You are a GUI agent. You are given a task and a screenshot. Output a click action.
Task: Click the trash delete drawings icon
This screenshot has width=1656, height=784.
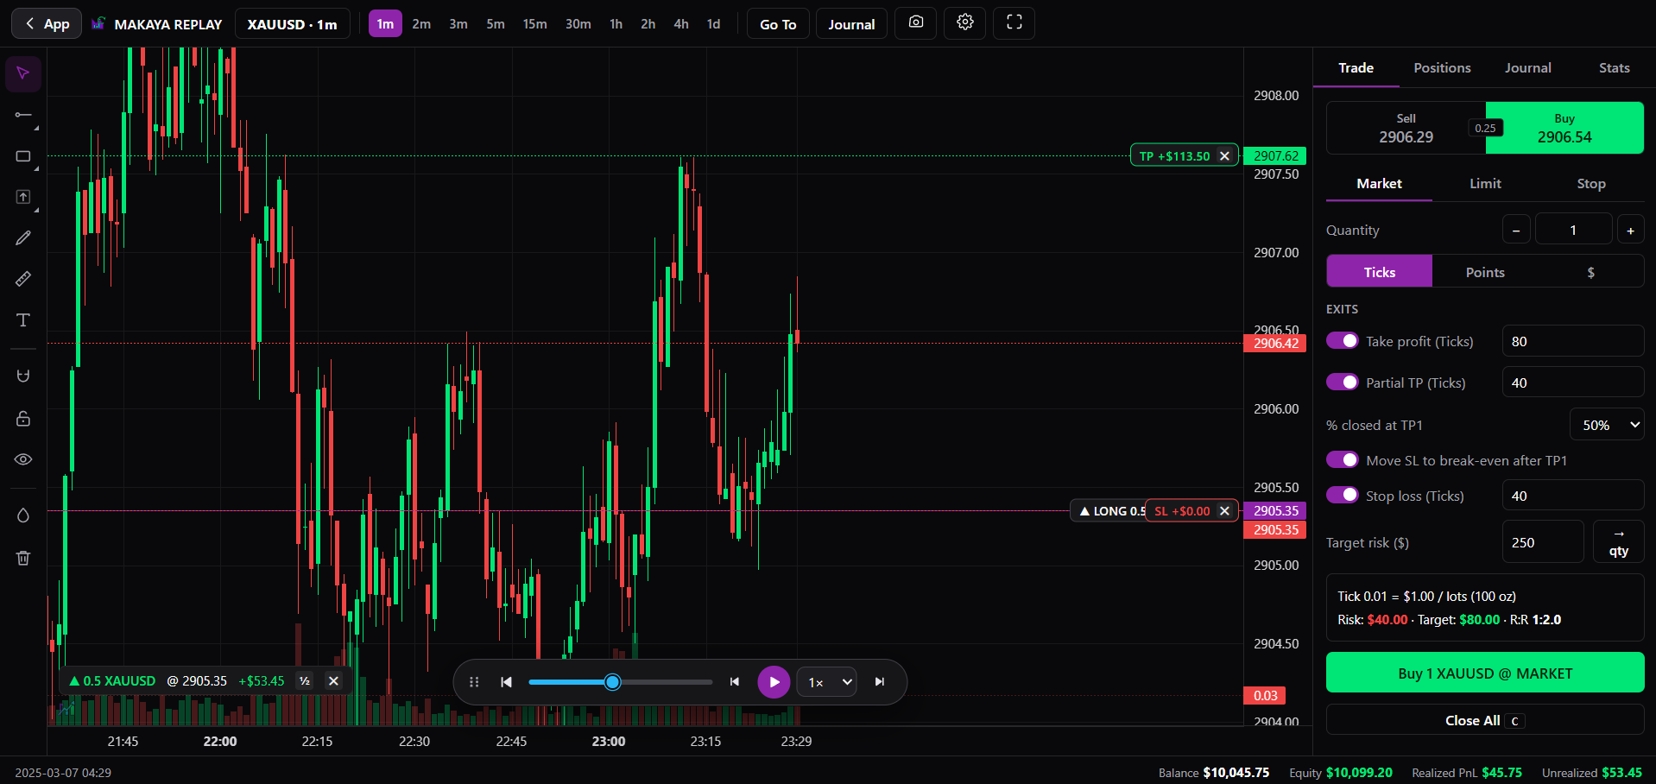[23, 558]
